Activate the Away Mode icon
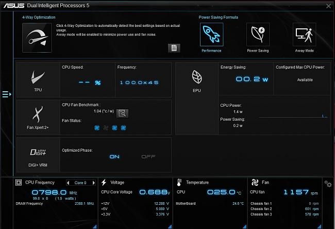The width and height of the screenshot is (335, 229). [304, 35]
